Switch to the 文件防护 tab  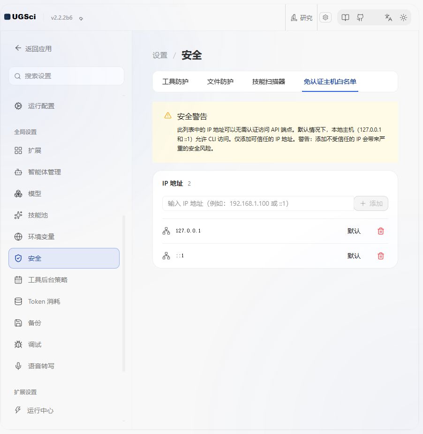(220, 82)
